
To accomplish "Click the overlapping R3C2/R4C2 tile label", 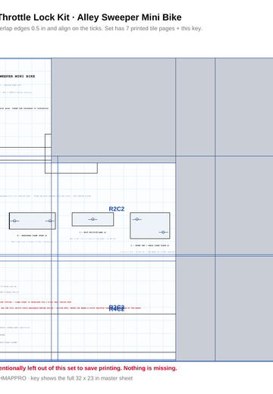I will [117, 308].
